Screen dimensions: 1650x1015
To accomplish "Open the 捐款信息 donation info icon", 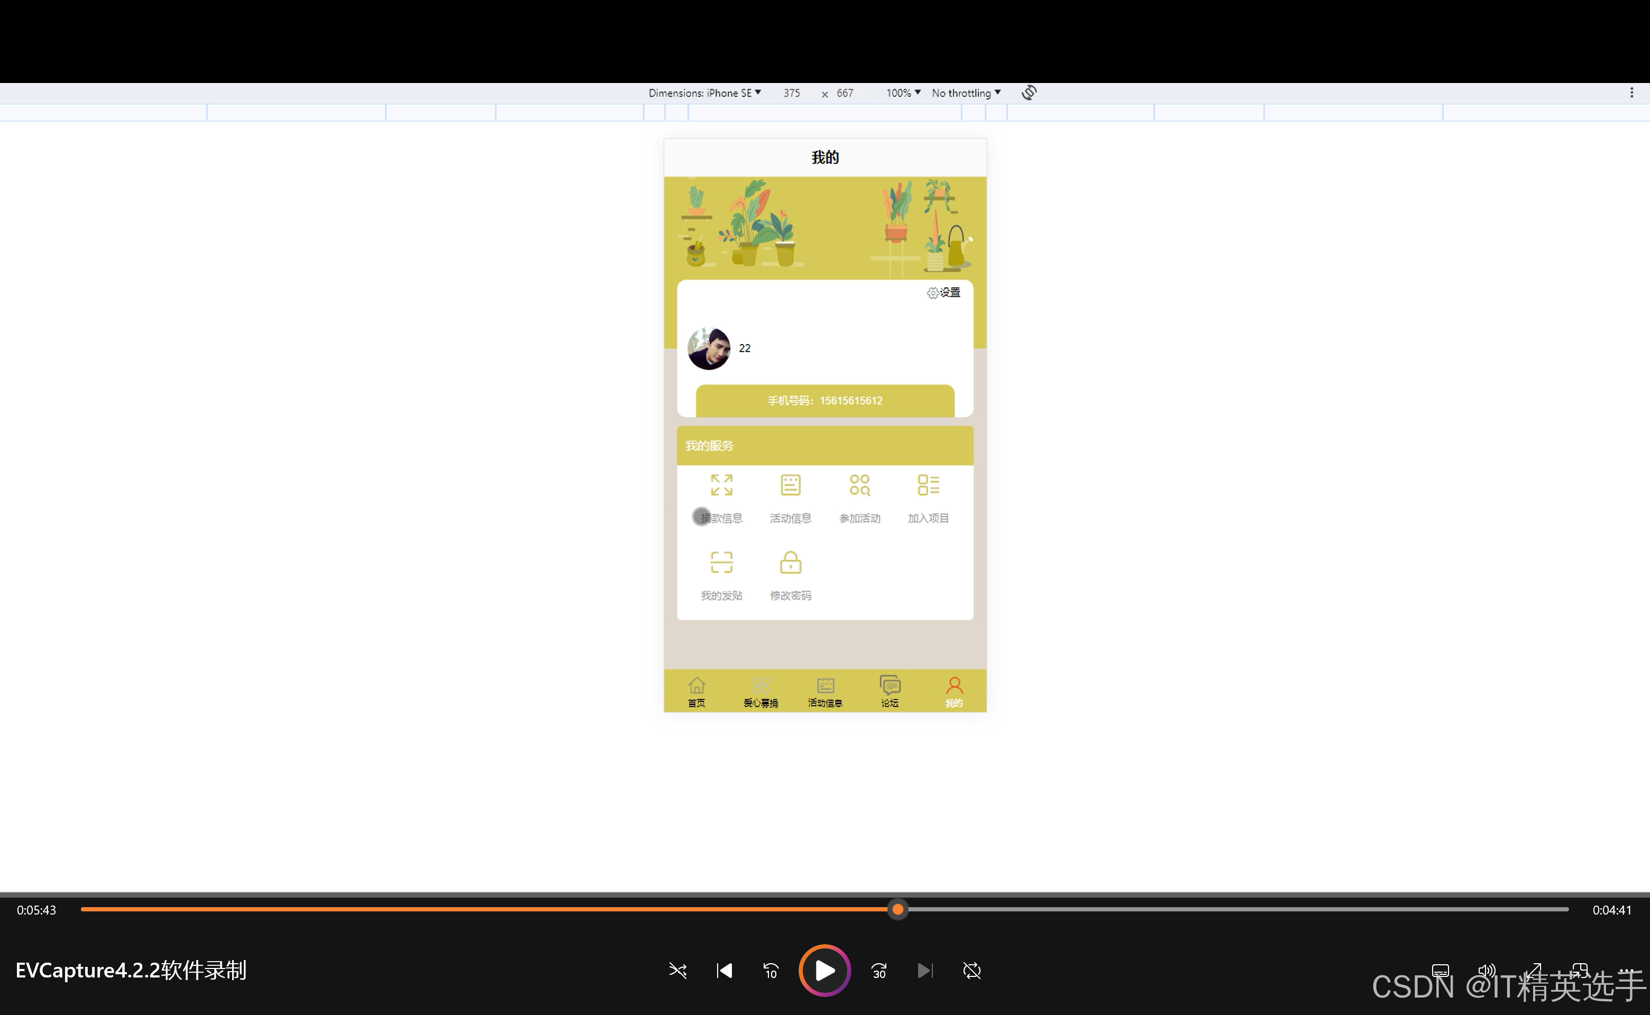I will tap(721, 485).
